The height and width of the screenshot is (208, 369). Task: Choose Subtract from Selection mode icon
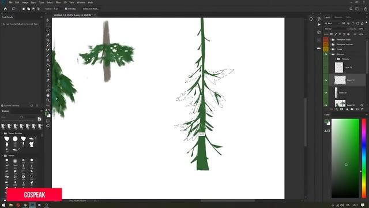click(33, 9)
